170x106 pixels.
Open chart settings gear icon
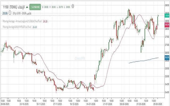[73, 6]
